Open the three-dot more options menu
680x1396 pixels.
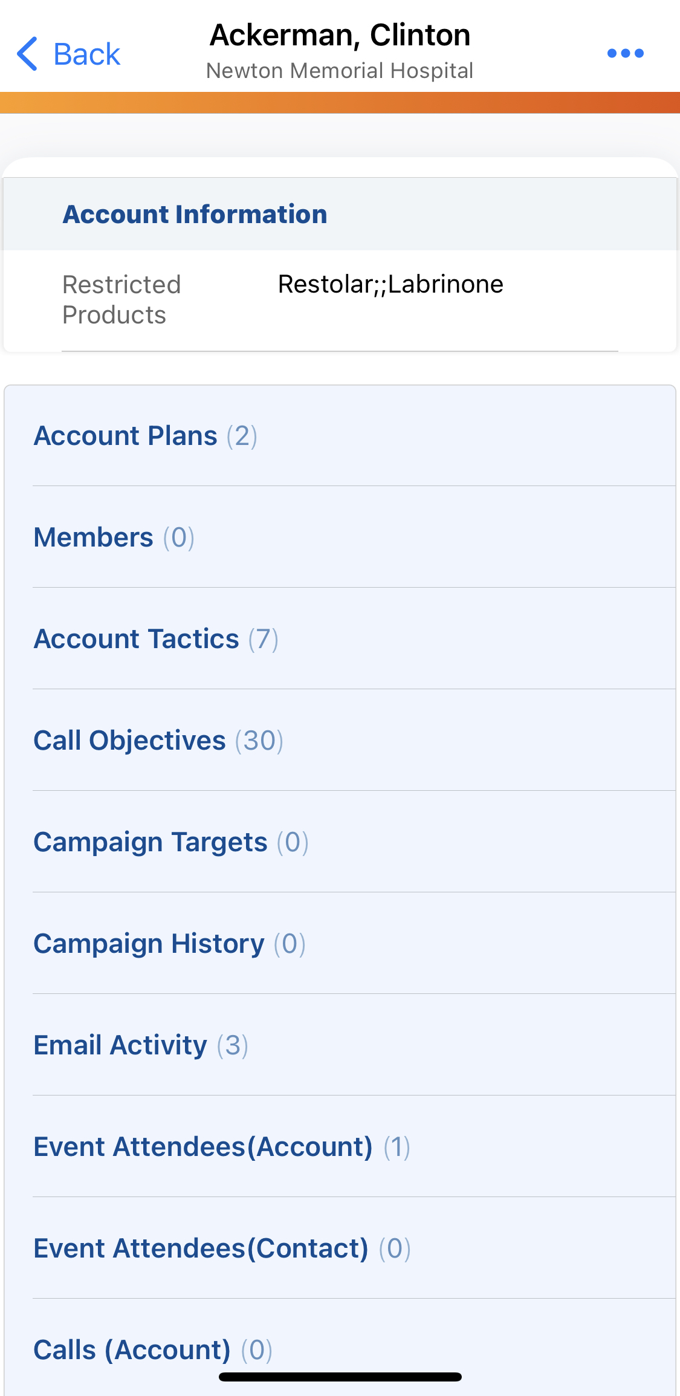click(x=625, y=53)
